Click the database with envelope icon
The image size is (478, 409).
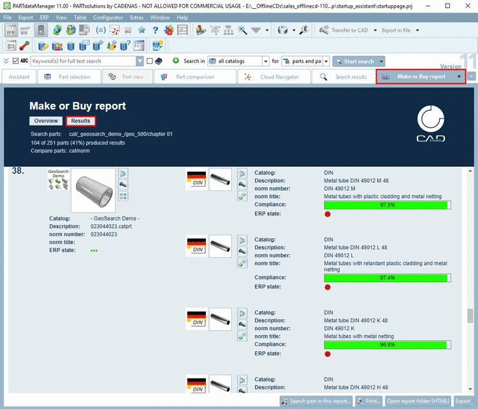click(84, 46)
